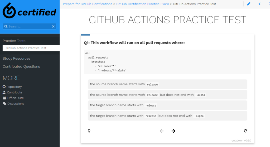Show hint with the lightbulb icon

[89, 131]
